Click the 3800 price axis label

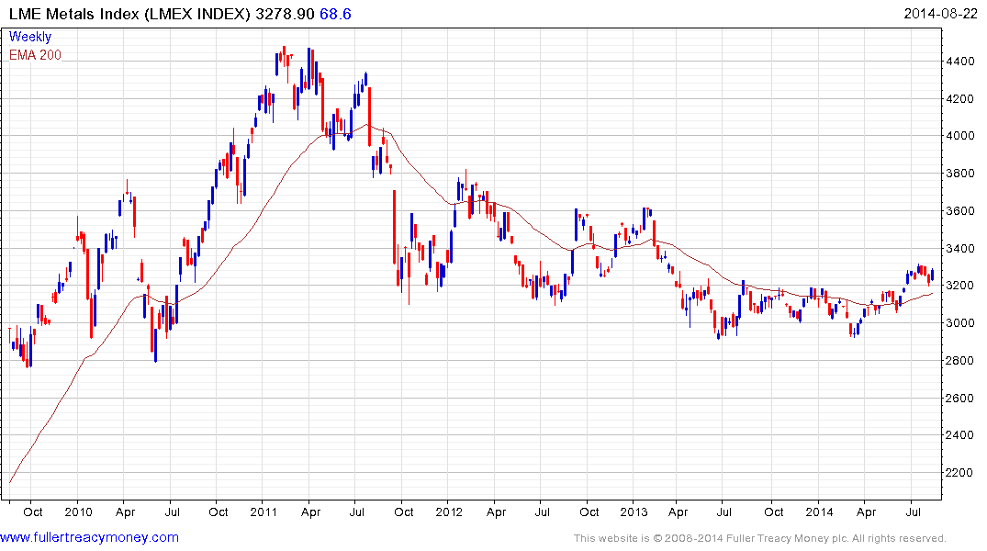pos(960,174)
